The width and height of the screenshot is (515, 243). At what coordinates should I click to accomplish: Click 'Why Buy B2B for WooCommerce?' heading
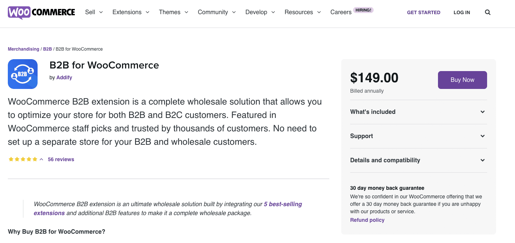click(x=57, y=231)
